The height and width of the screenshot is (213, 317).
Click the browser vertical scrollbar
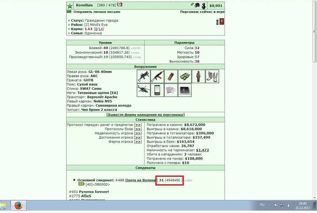point(314,31)
